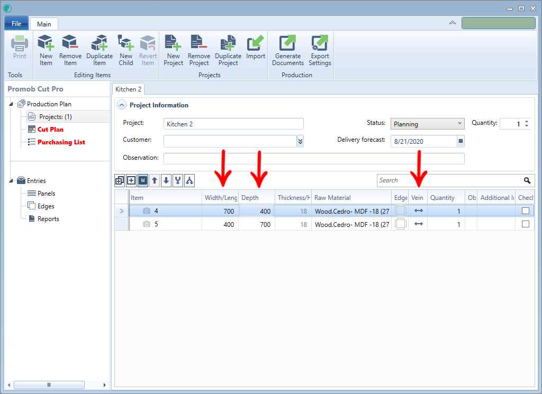Screen dimensions: 542x394
Task: Click the Item column header
Action: (166, 197)
